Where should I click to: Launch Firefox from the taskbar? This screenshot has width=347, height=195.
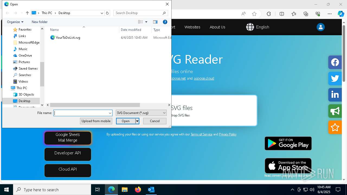138,190
